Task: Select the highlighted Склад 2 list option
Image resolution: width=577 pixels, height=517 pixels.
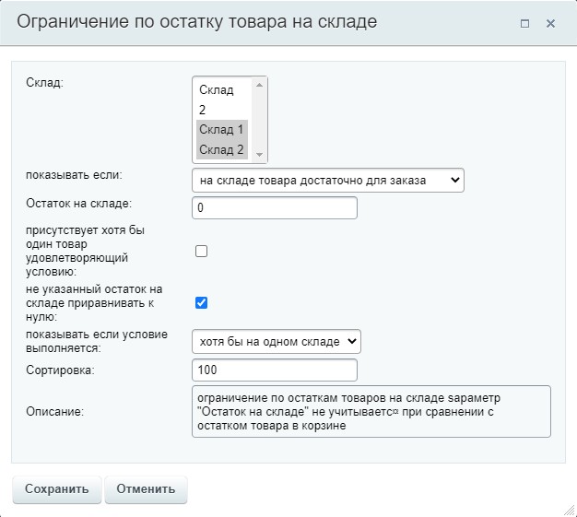Action: pos(221,149)
